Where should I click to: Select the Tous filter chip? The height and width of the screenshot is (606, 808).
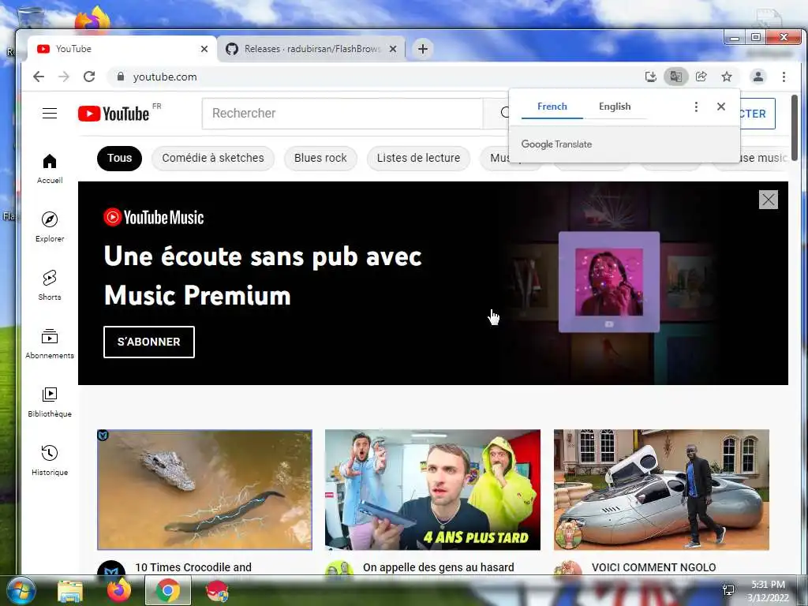coord(120,158)
